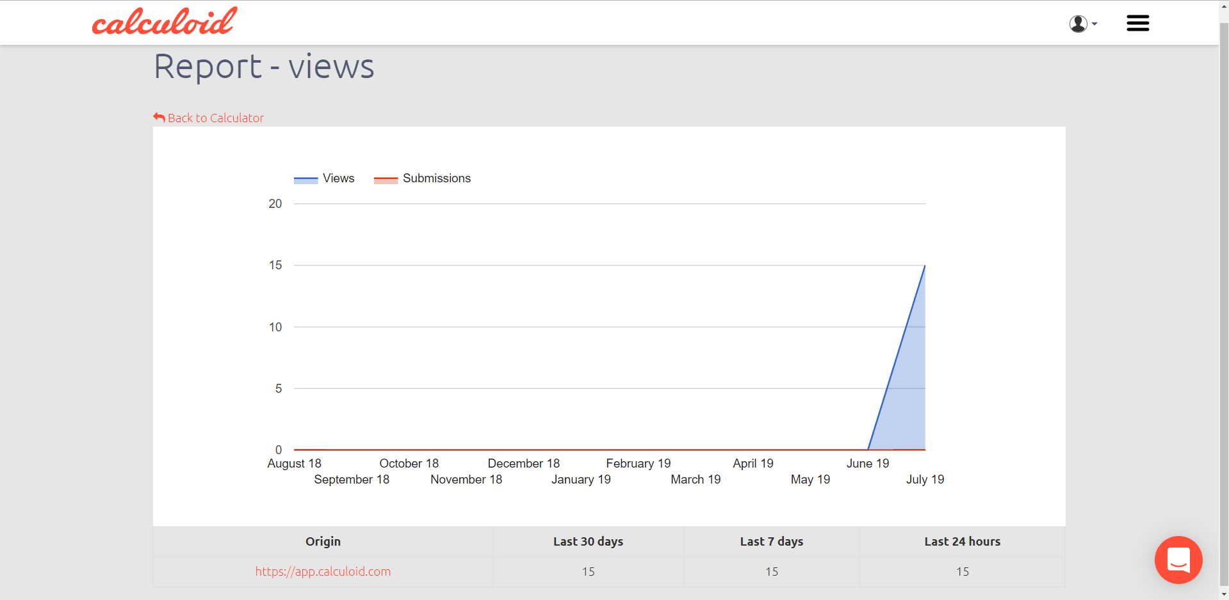Click the July 19 peak point on chart
1229x600 pixels.
tap(925, 265)
